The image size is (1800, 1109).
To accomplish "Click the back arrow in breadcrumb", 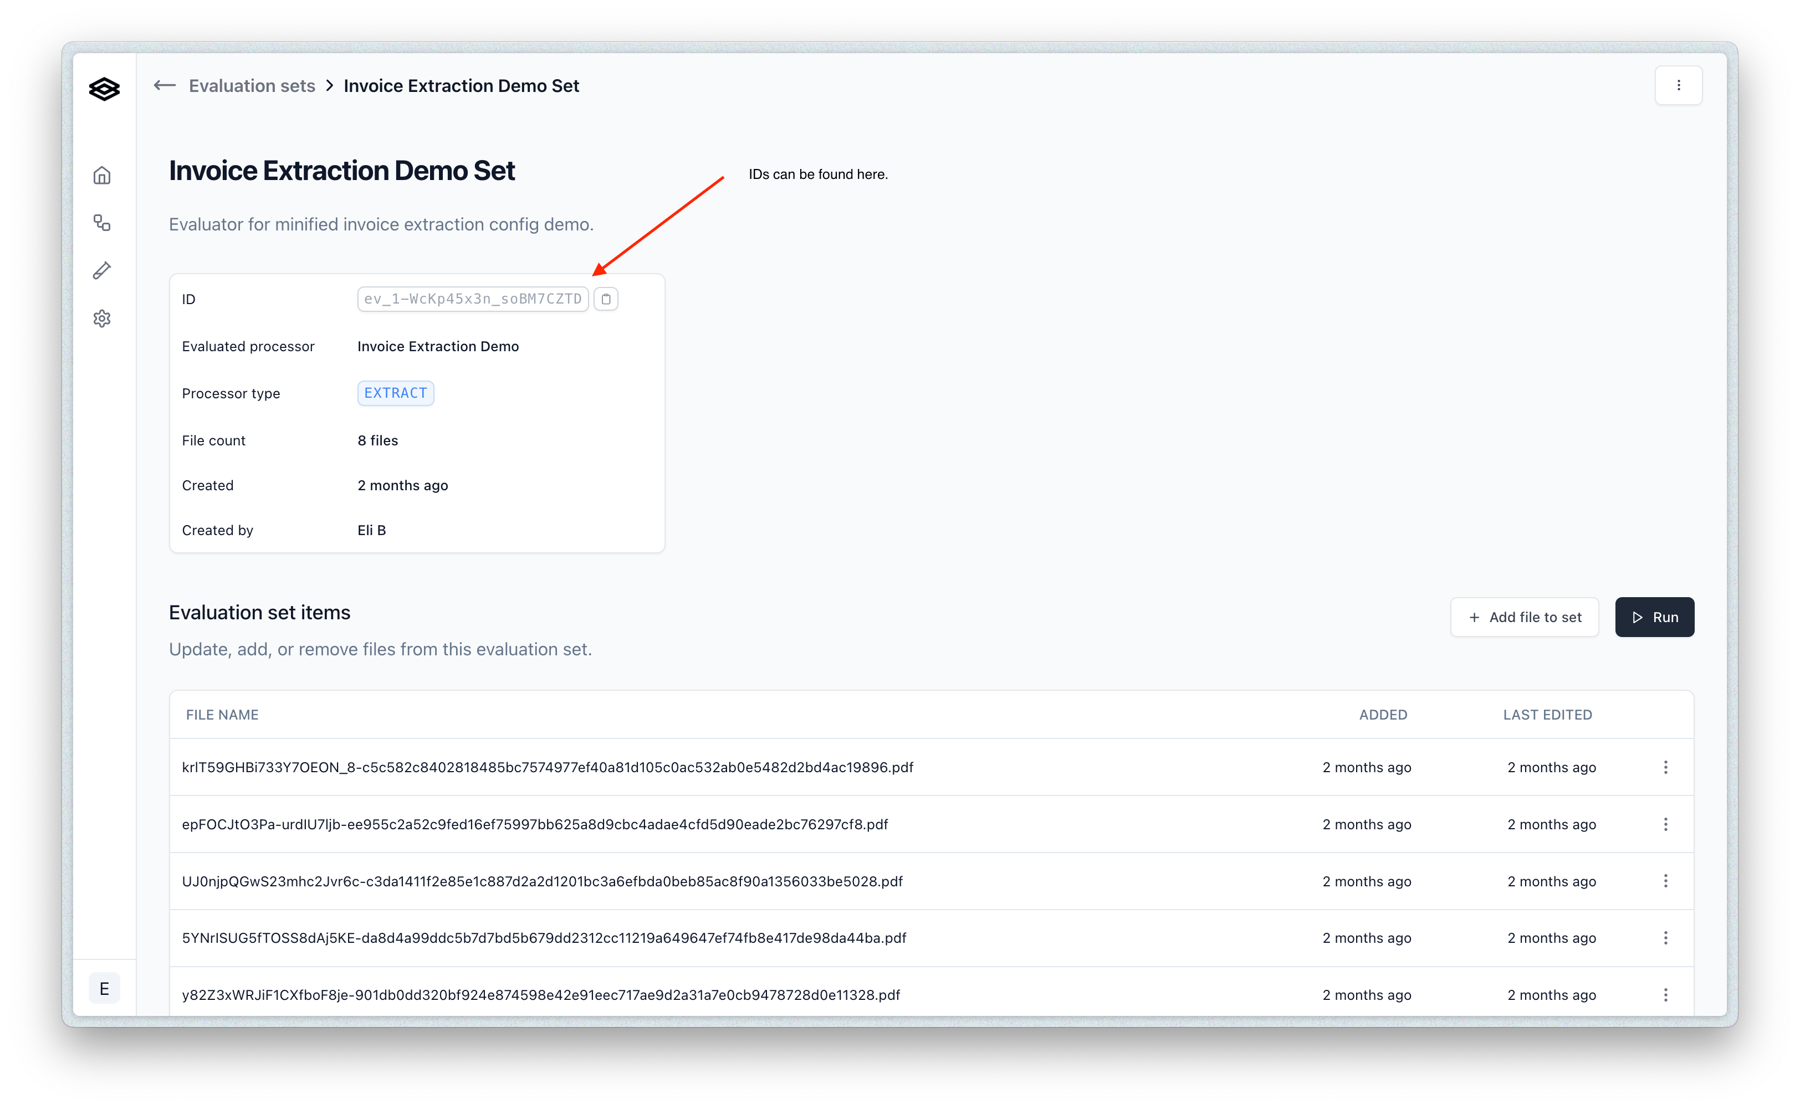I will tap(165, 86).
